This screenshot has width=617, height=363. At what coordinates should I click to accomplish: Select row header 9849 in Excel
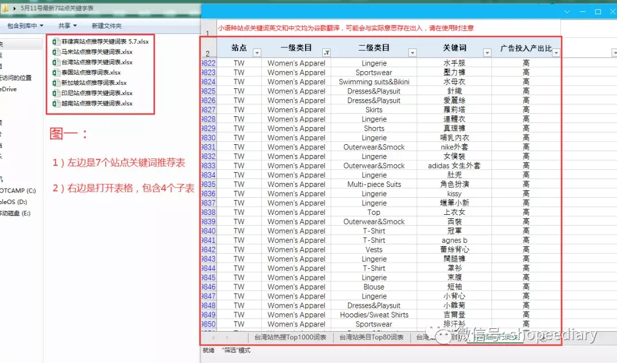(209, 315)
